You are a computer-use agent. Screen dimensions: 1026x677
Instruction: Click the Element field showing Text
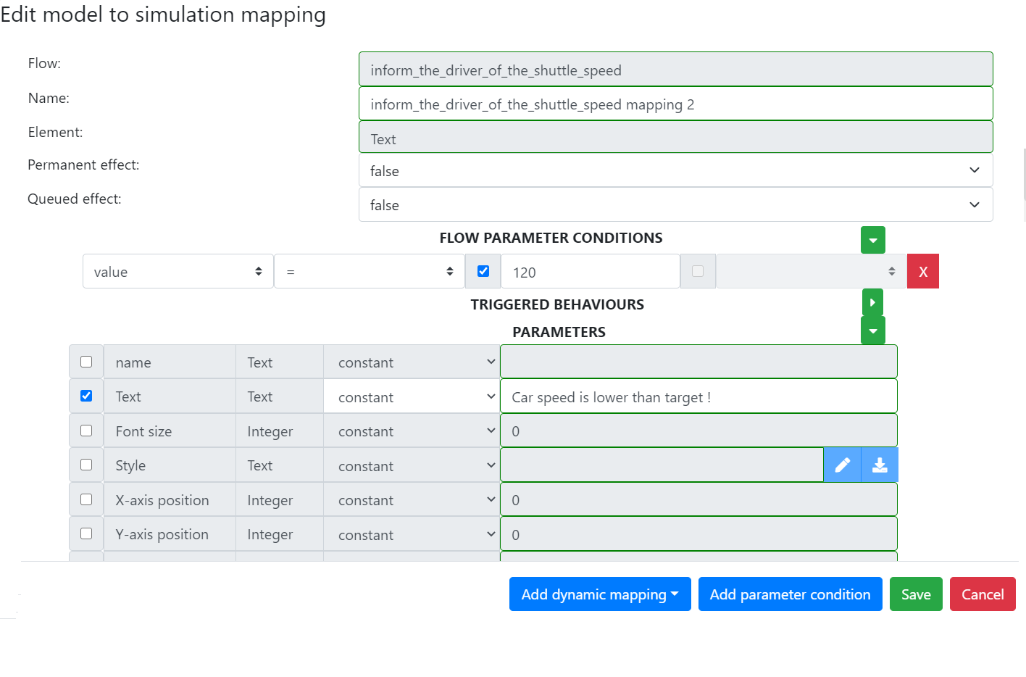point(675,137)
